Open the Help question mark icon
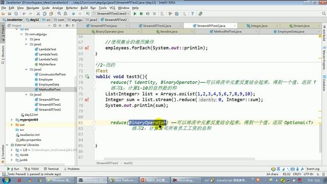Image resolution: width=327 pixels, height=184 pixels. 192,14
